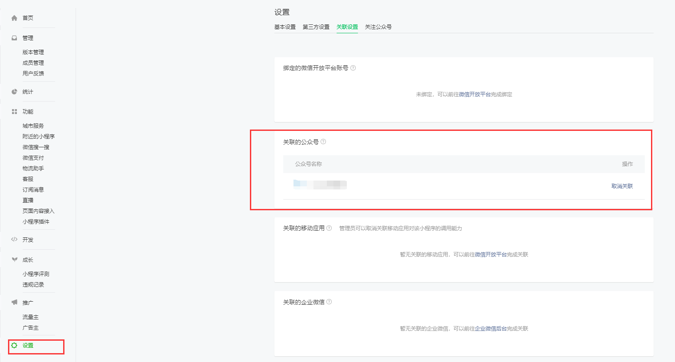
Task: Open 设置 in the sidebar
Action: [28, 345]
